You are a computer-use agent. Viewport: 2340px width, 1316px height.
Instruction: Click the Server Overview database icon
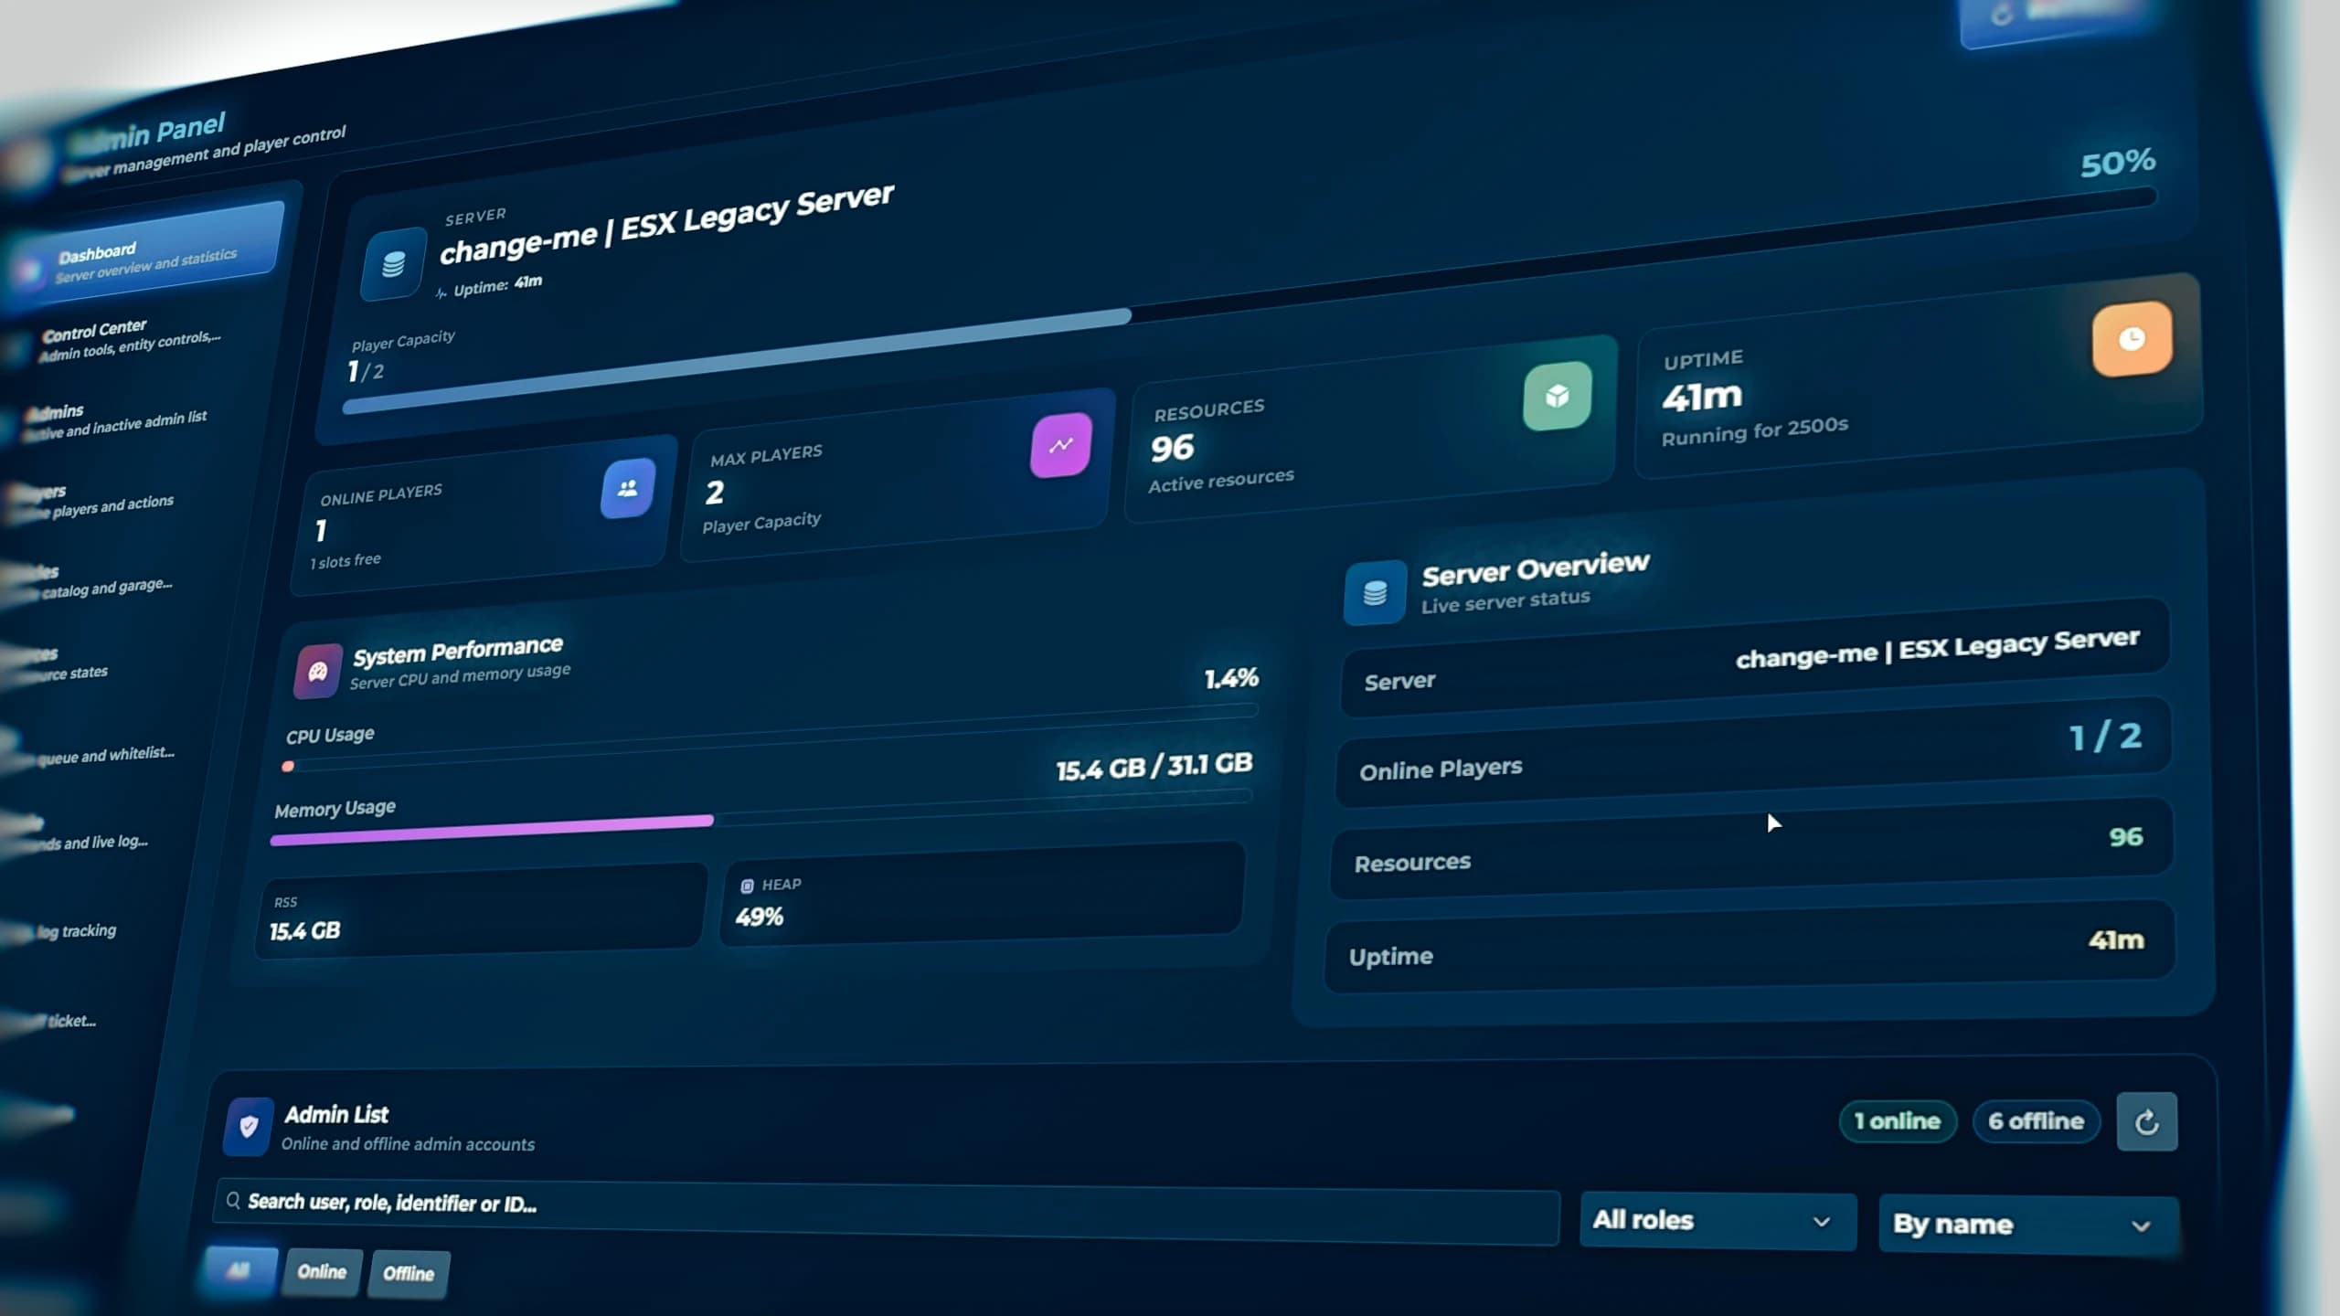click(1375, 593)
